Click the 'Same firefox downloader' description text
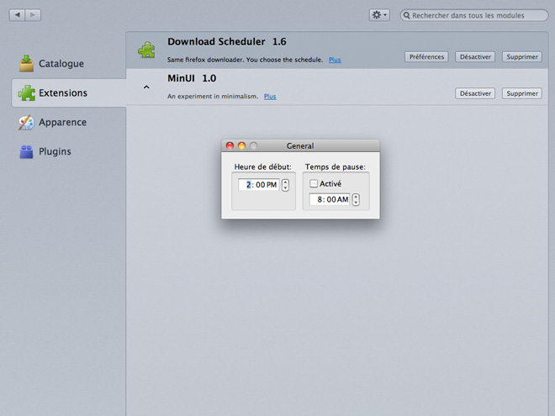This screenshot has width=555, height=416. pyautogui.click(x=245, y=60)
